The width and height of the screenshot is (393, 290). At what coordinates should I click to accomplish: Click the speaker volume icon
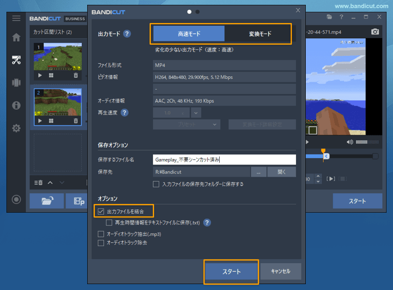pyautogui.click(x=350, y=142)
